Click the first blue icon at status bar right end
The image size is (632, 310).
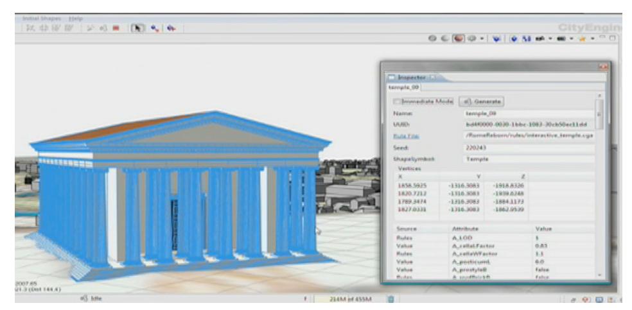click(599, 300)
